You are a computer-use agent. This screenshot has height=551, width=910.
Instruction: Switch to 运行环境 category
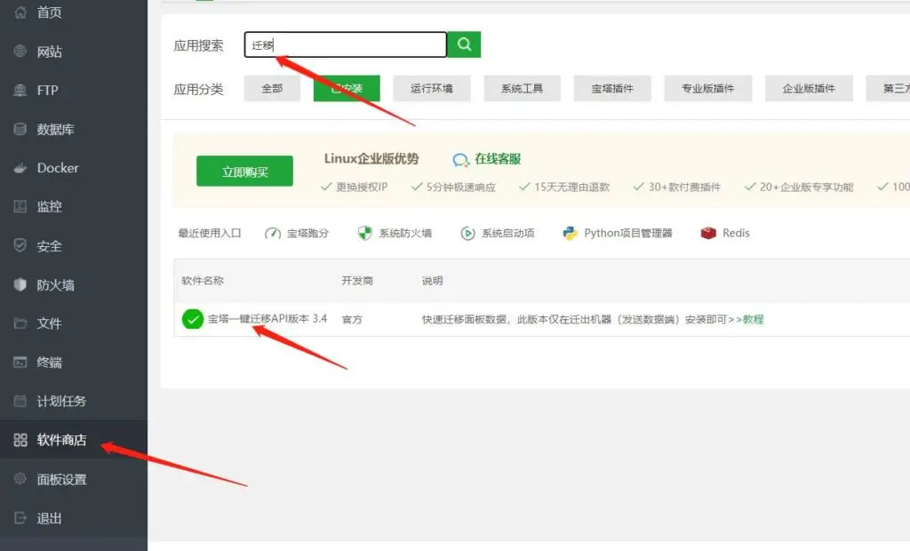click(x=432, y=89)
